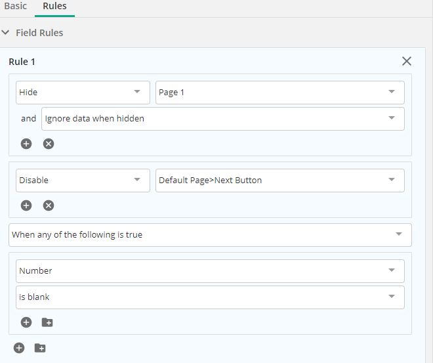Image resolution: width=433 pixels, height=363 pixels.
Task: Select the Rules tab
Action: click(x=54, y=6)
